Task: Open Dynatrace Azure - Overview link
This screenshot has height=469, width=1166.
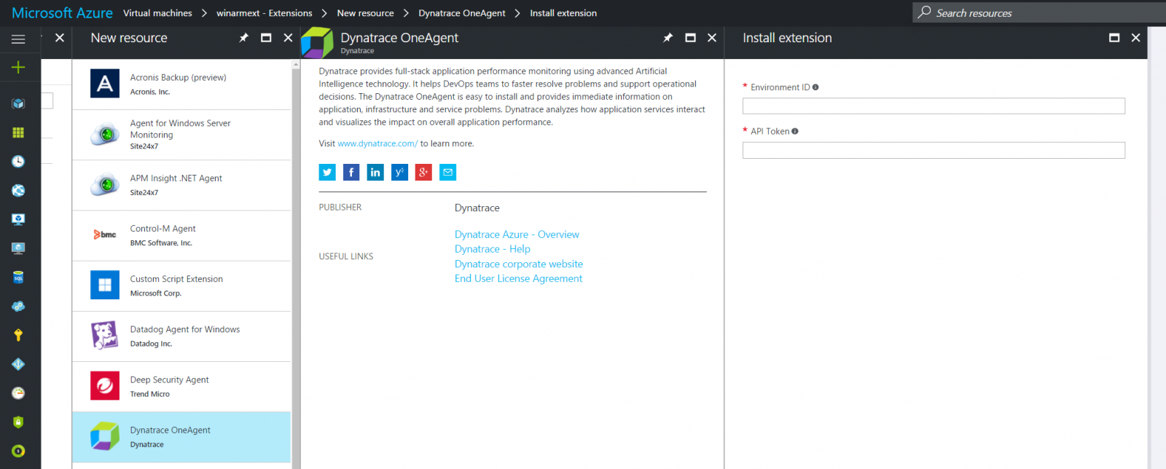Action: [517, 234]
